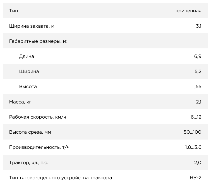Viewport: 211px width, 184px height.
Task: Click the 6,9 length value
Action: click(198, 56)
